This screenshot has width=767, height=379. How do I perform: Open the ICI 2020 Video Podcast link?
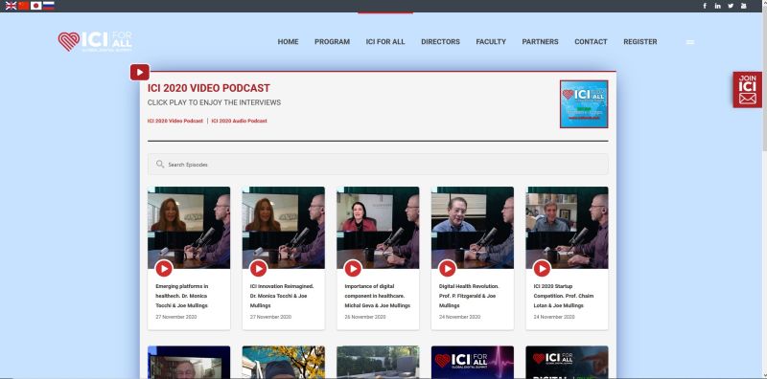175,121
